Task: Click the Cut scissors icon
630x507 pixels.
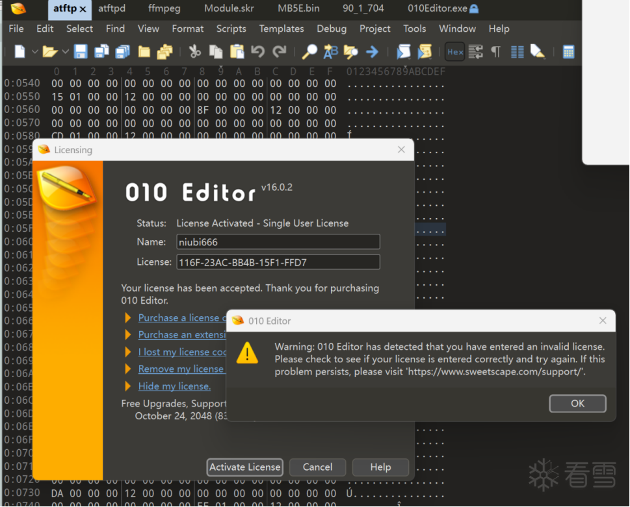Action: pos(195,52)
